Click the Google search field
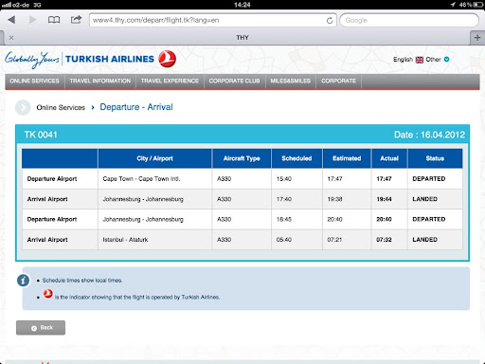 click(409, 20)
